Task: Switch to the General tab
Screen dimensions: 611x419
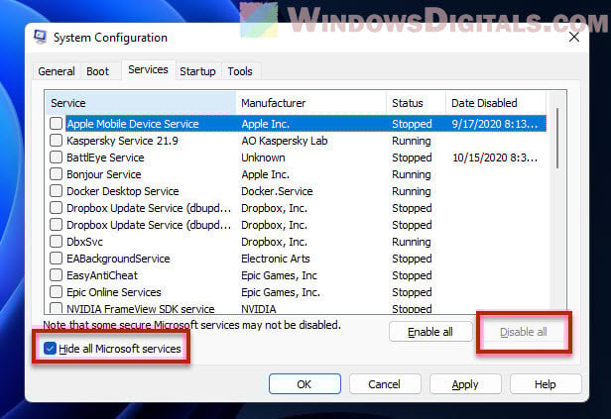Action: 57,71
